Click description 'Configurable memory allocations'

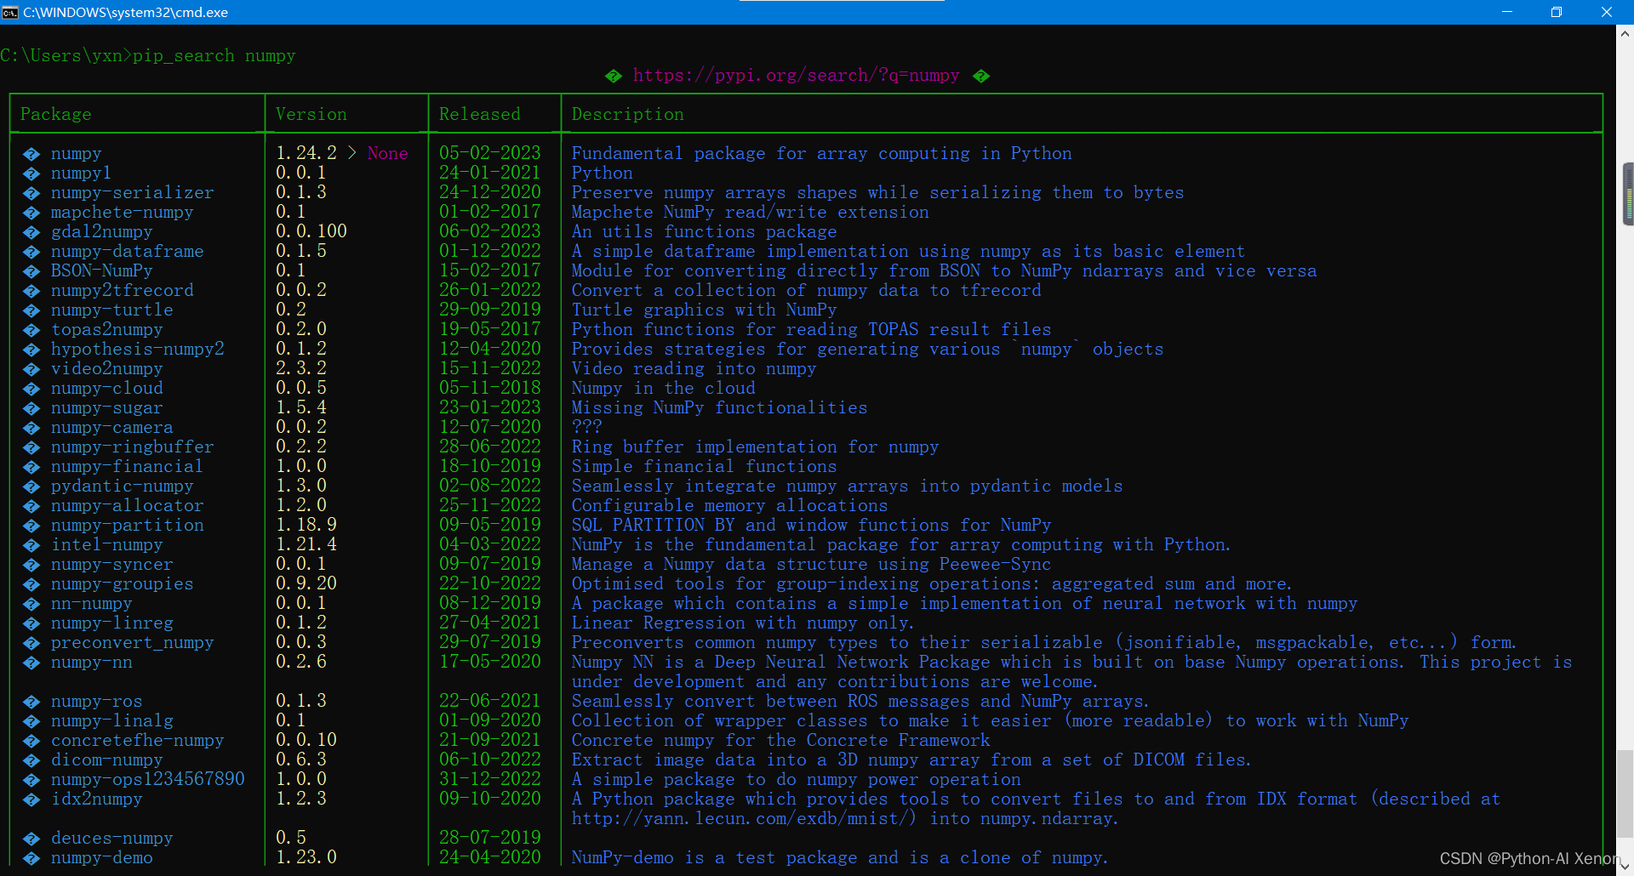(x=730, y=505)
